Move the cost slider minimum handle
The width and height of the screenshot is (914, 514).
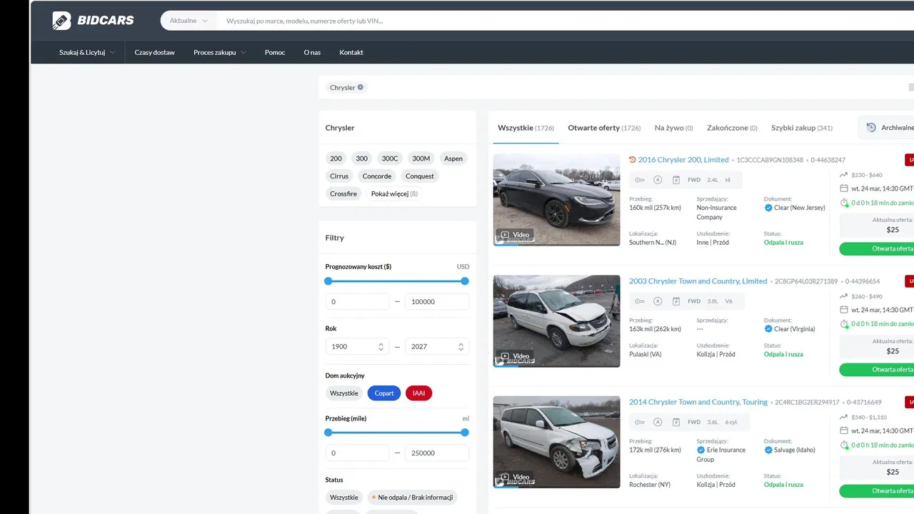[x=328, y=281]
